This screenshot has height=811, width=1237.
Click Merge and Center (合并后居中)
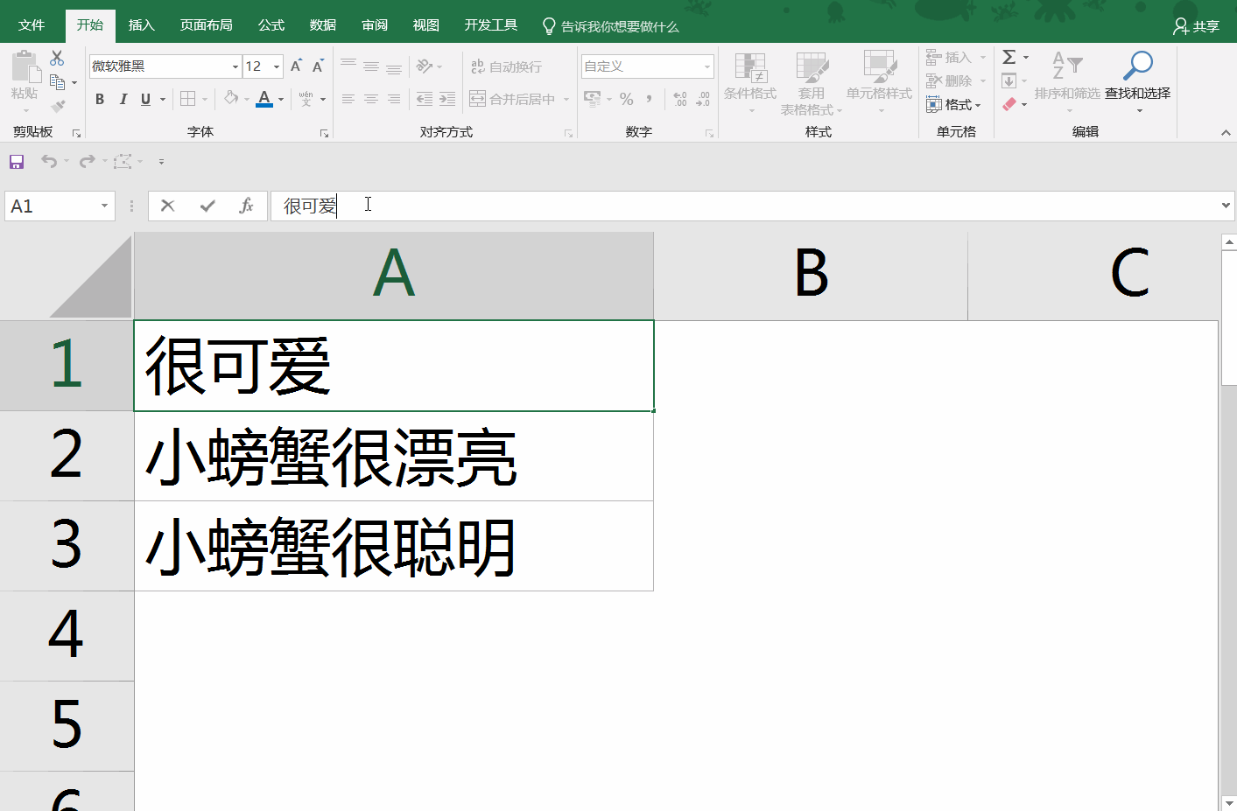513,99
